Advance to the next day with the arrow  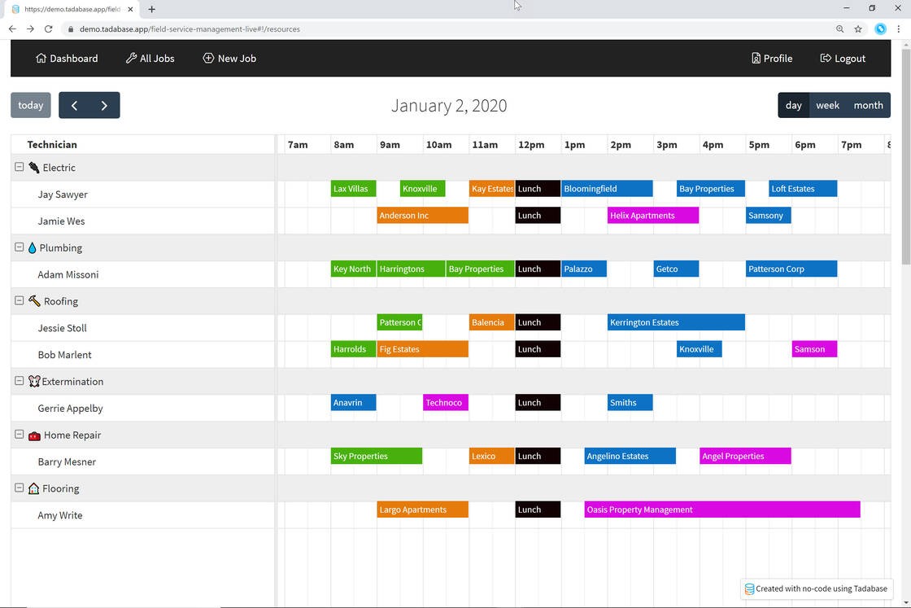coord(104,104)
